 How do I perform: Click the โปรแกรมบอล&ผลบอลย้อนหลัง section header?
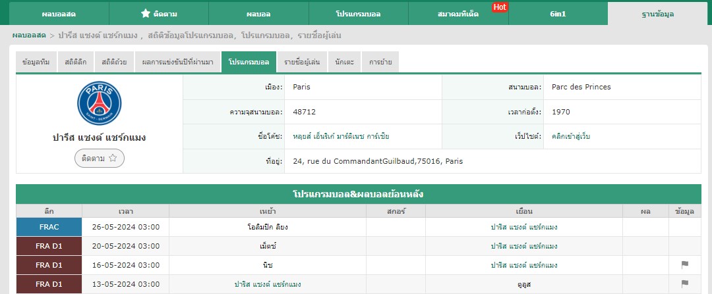(x=358, y=194)
